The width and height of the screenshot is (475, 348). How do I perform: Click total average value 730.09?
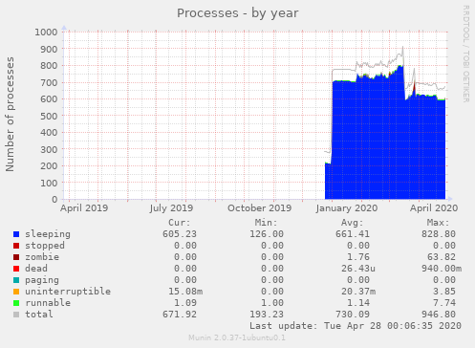point(353,315)
